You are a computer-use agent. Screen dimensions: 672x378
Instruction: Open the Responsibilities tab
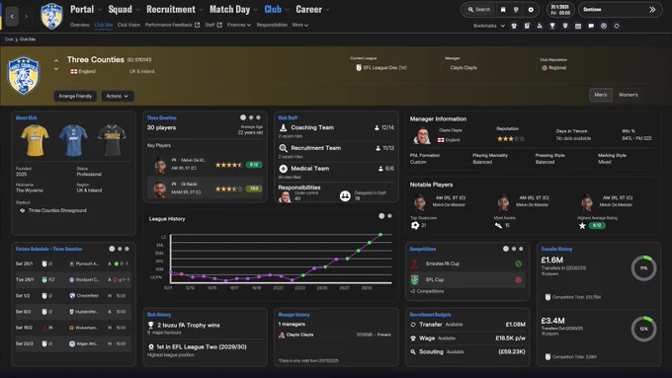pos(272,25)
